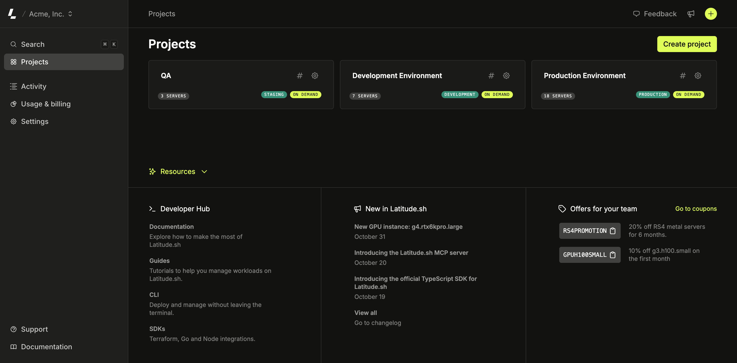The width and height of the screenshot is (737, 363).
Task: Click the plus icon to create something new
Action: (711, 14)
